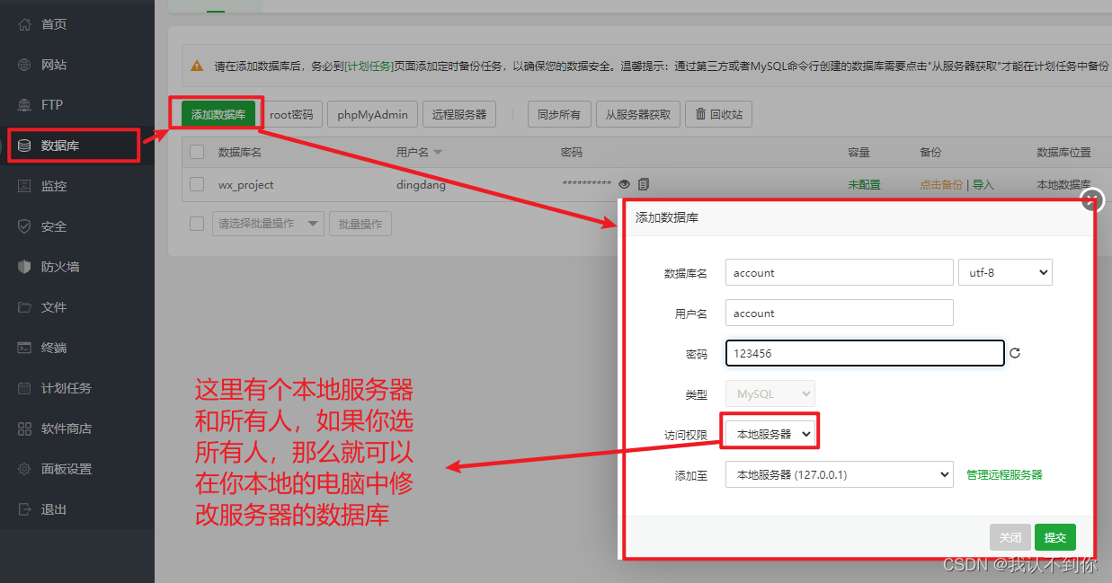Submit the dialog with 提交 button
This screenshot has width=1112, height=583.
click(x=1054, y=536)
